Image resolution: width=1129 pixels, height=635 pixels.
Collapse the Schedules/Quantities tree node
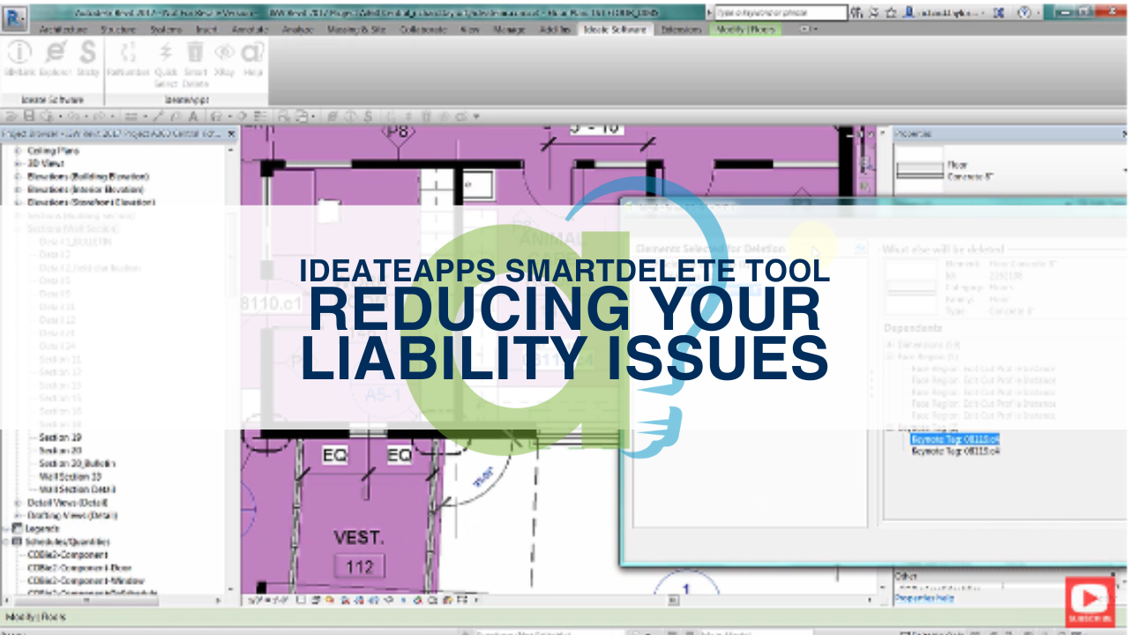coord(7,542)
